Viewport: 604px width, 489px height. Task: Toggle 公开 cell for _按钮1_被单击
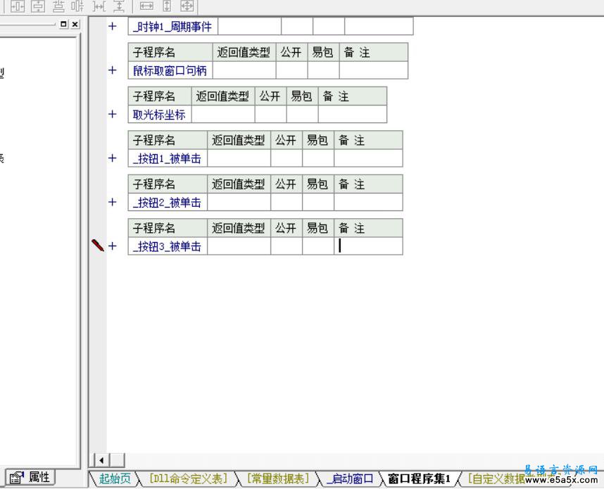[287, 158]
